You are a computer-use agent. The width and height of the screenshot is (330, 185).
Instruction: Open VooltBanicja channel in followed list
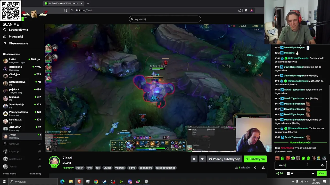coord(22,106)
